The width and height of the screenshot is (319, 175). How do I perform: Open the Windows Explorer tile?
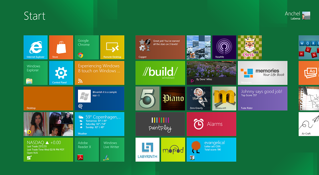click(36, 73)
